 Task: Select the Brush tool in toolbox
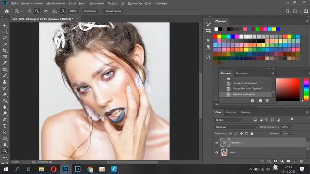click(5, 75)
